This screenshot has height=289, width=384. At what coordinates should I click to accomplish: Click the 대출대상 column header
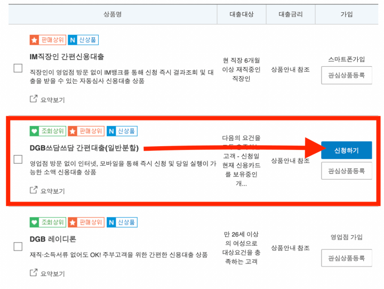242,14
